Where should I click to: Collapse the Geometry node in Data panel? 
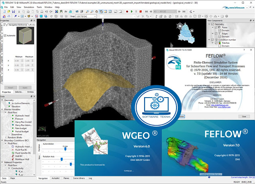click(x=2, y=100)
